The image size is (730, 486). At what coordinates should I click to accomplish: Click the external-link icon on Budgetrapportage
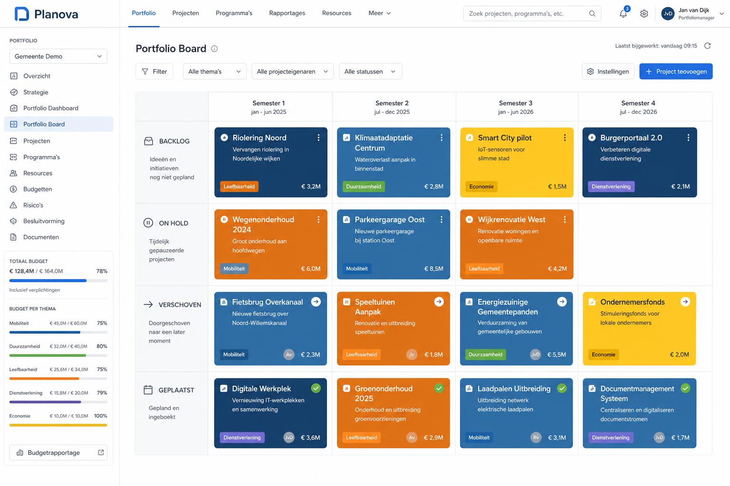[101, 453]
